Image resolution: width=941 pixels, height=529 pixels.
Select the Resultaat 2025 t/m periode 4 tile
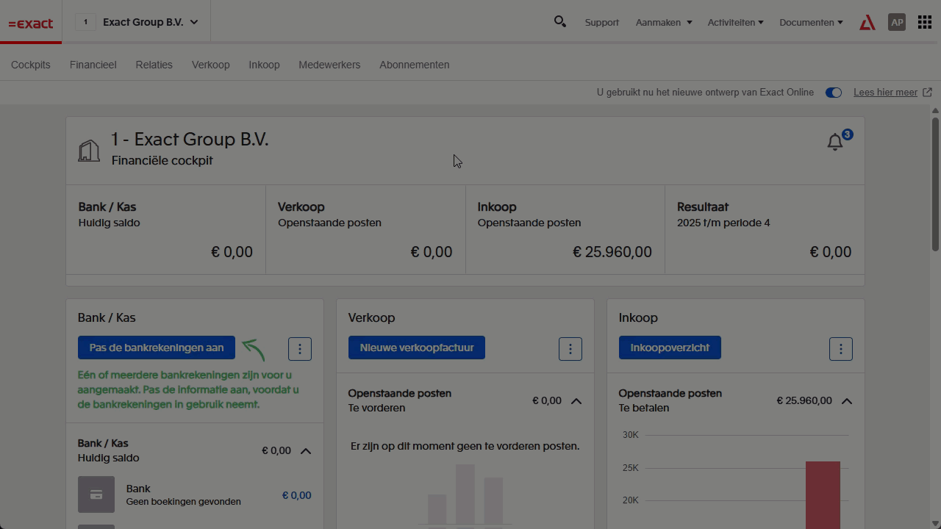[765, 229]
